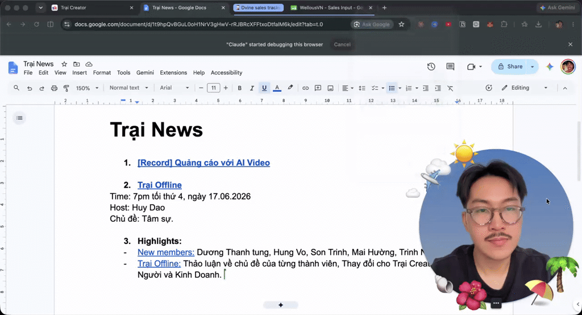Screen dimensions: 582x315
Task: Open version history clock icon
Action: pos(431,67)
